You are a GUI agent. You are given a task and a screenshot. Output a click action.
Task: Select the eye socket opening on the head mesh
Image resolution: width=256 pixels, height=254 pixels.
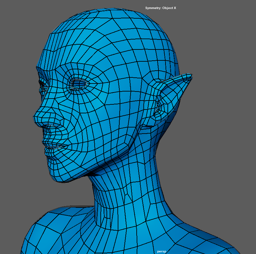(79, 84)
